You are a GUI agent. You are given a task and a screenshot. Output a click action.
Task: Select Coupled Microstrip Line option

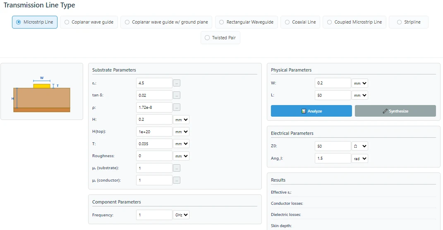354,22
